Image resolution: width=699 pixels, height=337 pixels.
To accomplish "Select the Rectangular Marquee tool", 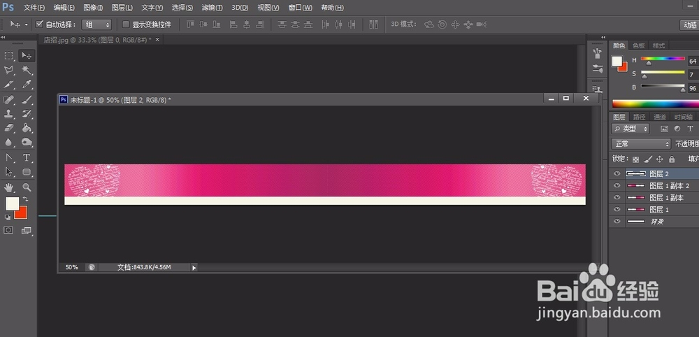I will click(x=9, y=56).
